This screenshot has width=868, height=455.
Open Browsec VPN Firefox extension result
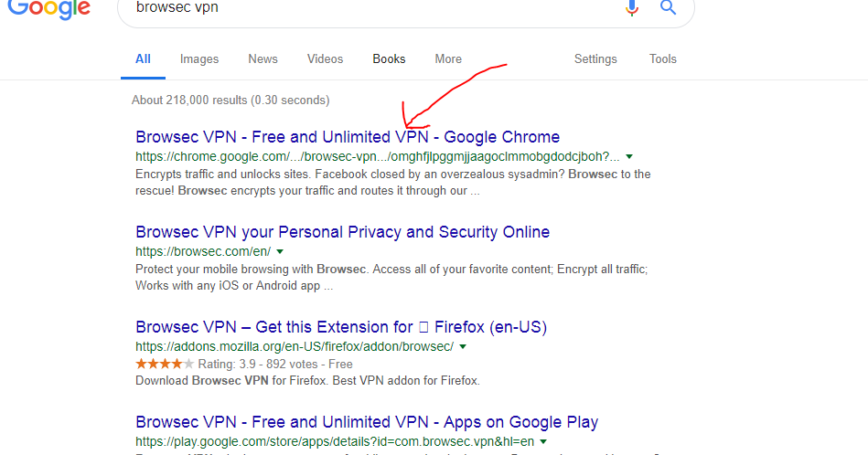tap(341, 327)
